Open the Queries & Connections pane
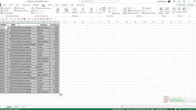 click(43, 8)
